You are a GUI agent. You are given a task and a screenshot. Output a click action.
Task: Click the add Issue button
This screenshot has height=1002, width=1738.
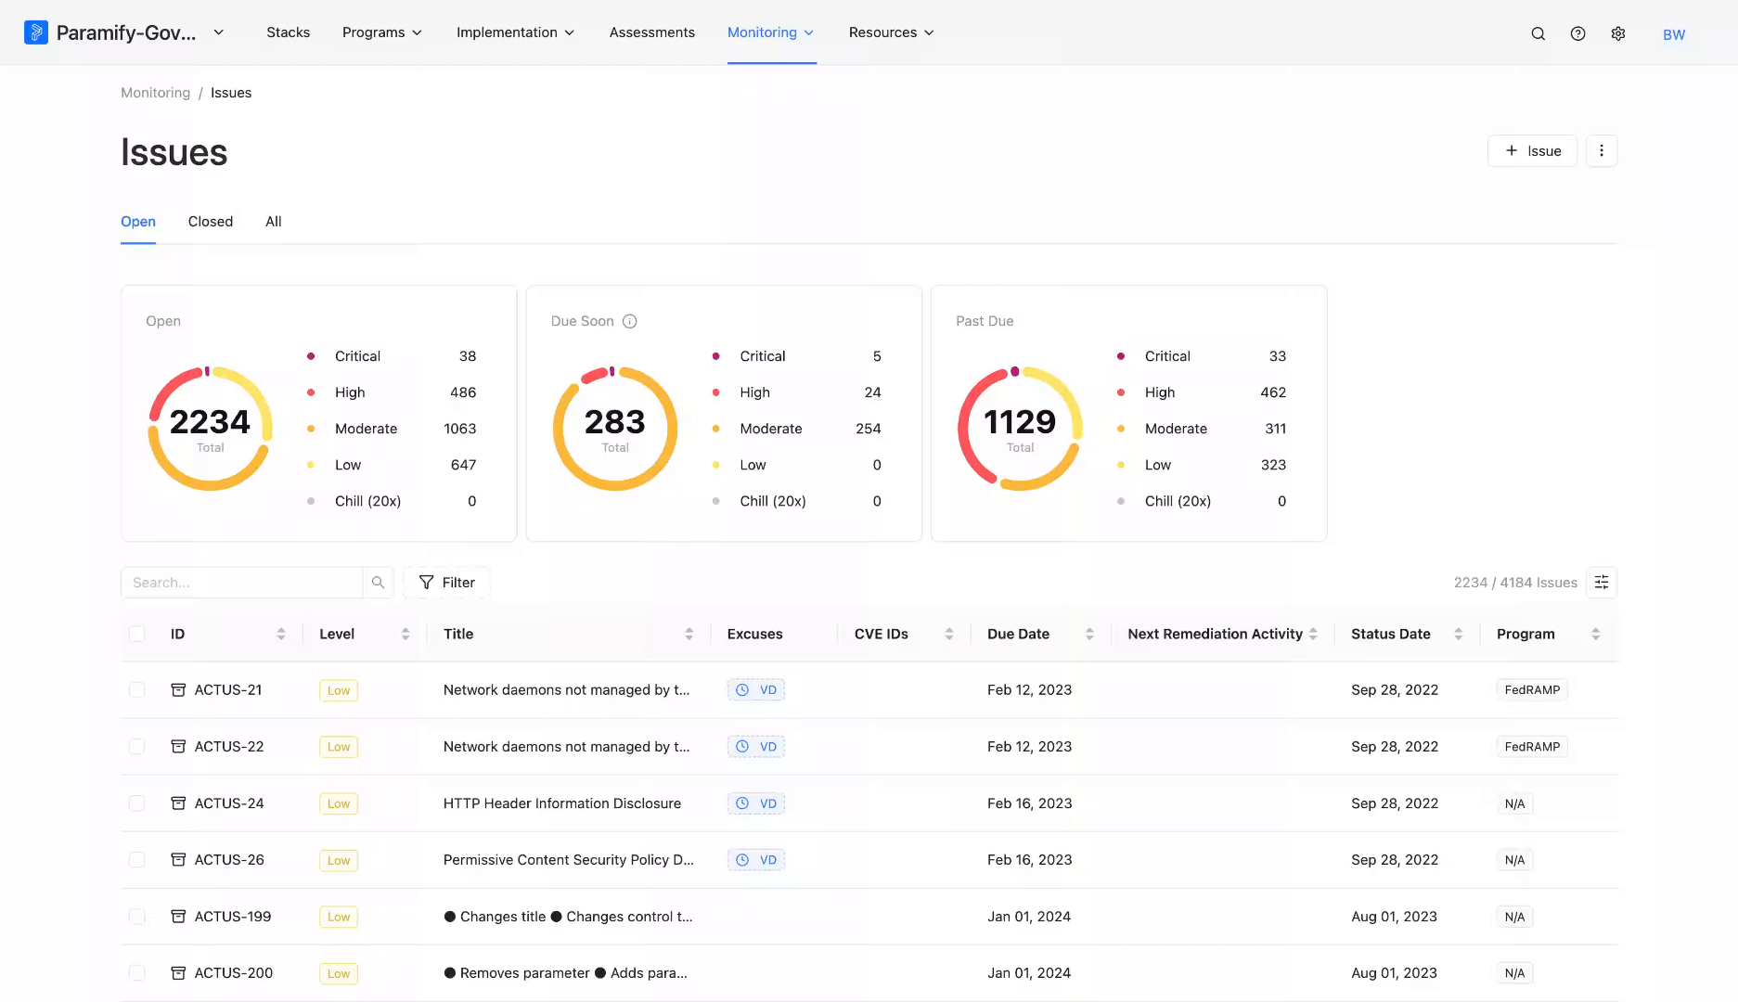point(1532,151)
